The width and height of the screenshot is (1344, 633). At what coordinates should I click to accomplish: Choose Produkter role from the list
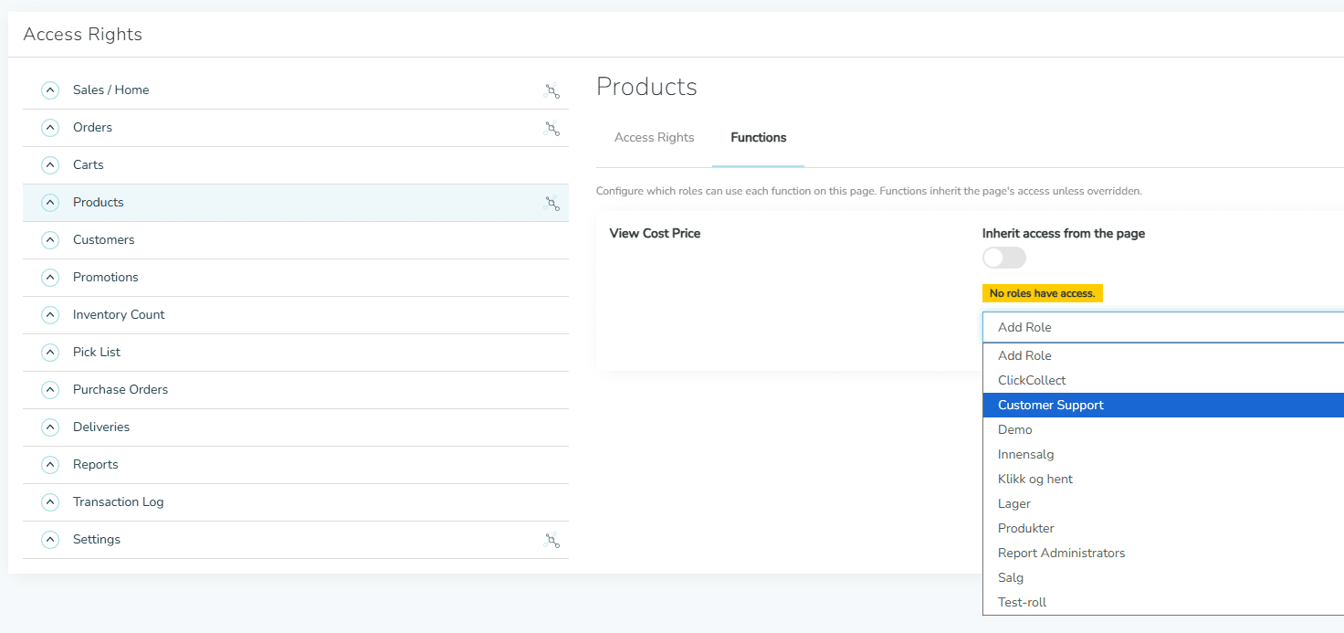(1163, 529)
